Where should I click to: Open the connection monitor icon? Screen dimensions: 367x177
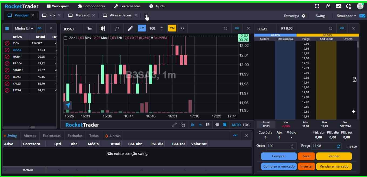(339, 6)
